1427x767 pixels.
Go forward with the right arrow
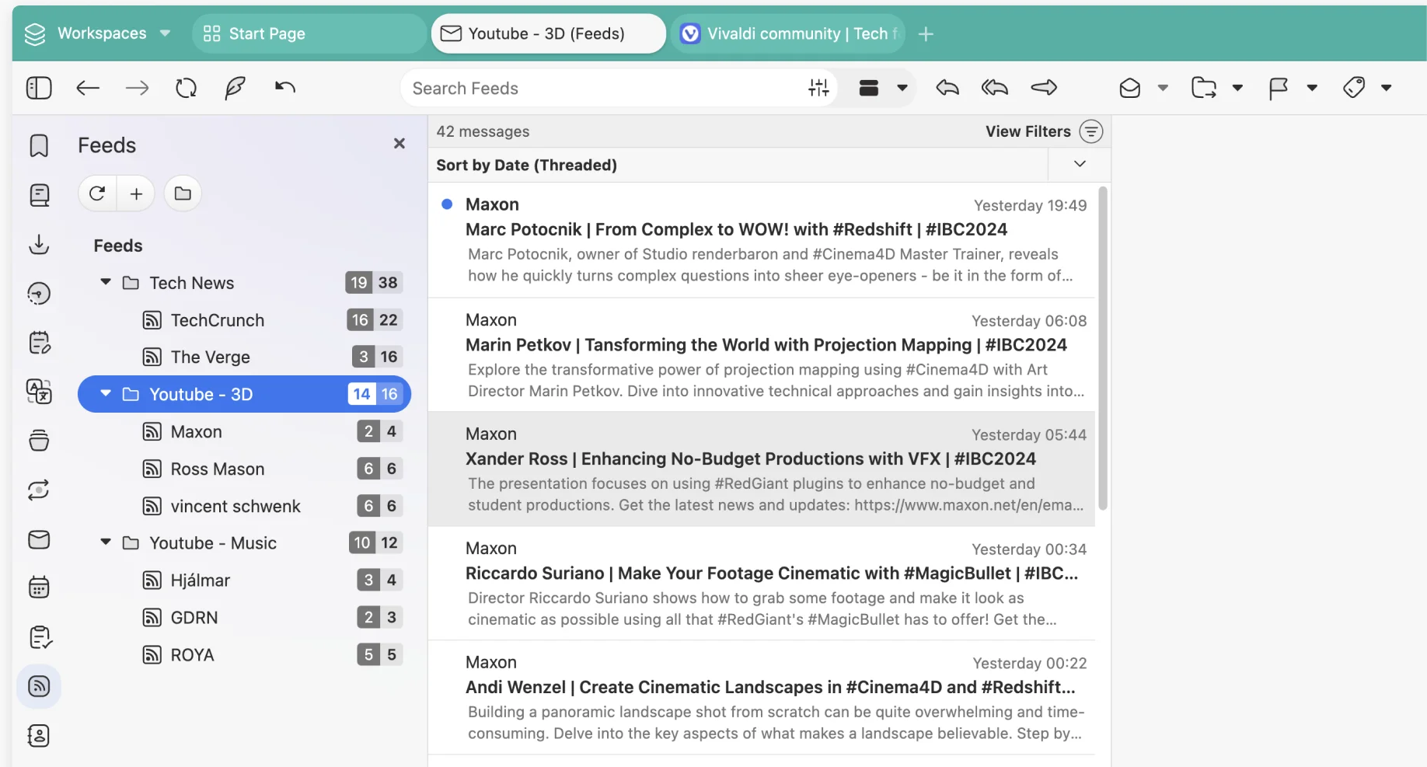click(137, 88)
